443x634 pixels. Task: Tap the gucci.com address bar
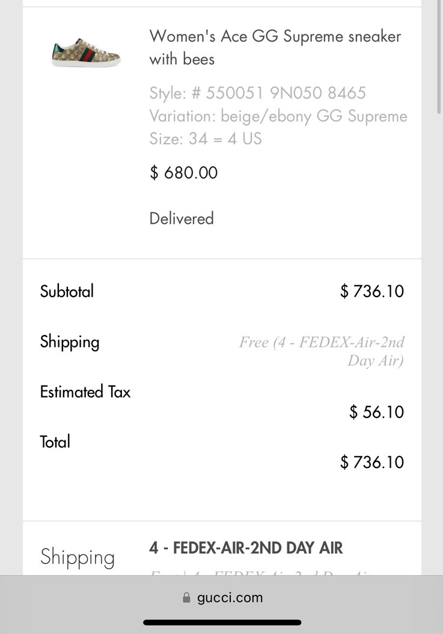222,598
